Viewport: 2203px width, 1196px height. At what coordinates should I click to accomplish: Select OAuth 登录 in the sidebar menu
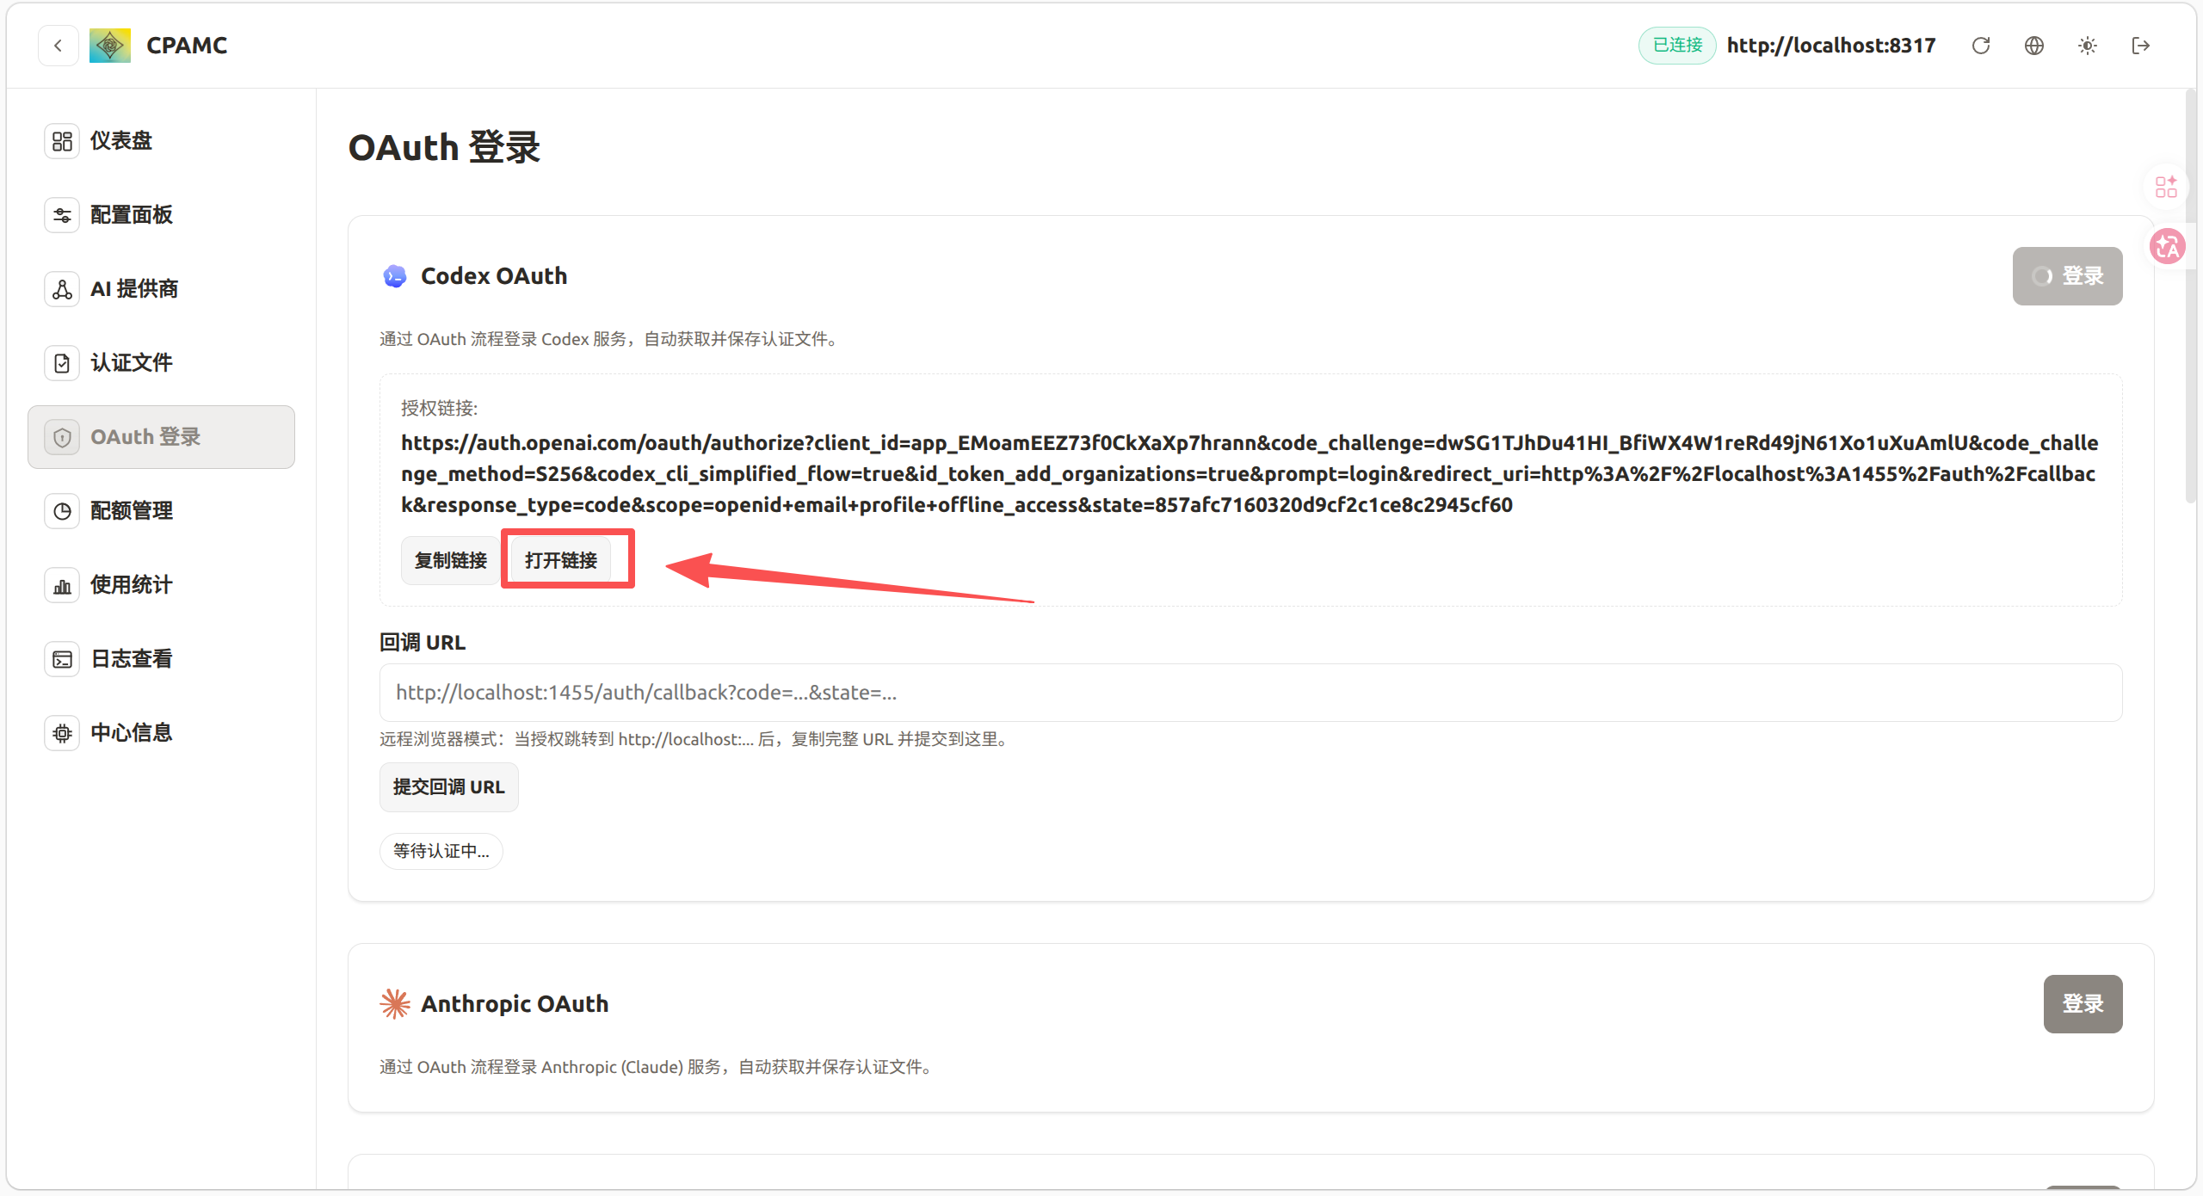pos(145,436)
